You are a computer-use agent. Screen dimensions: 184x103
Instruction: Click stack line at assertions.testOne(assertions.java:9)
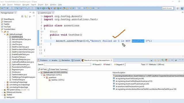(x=130, y=86)
